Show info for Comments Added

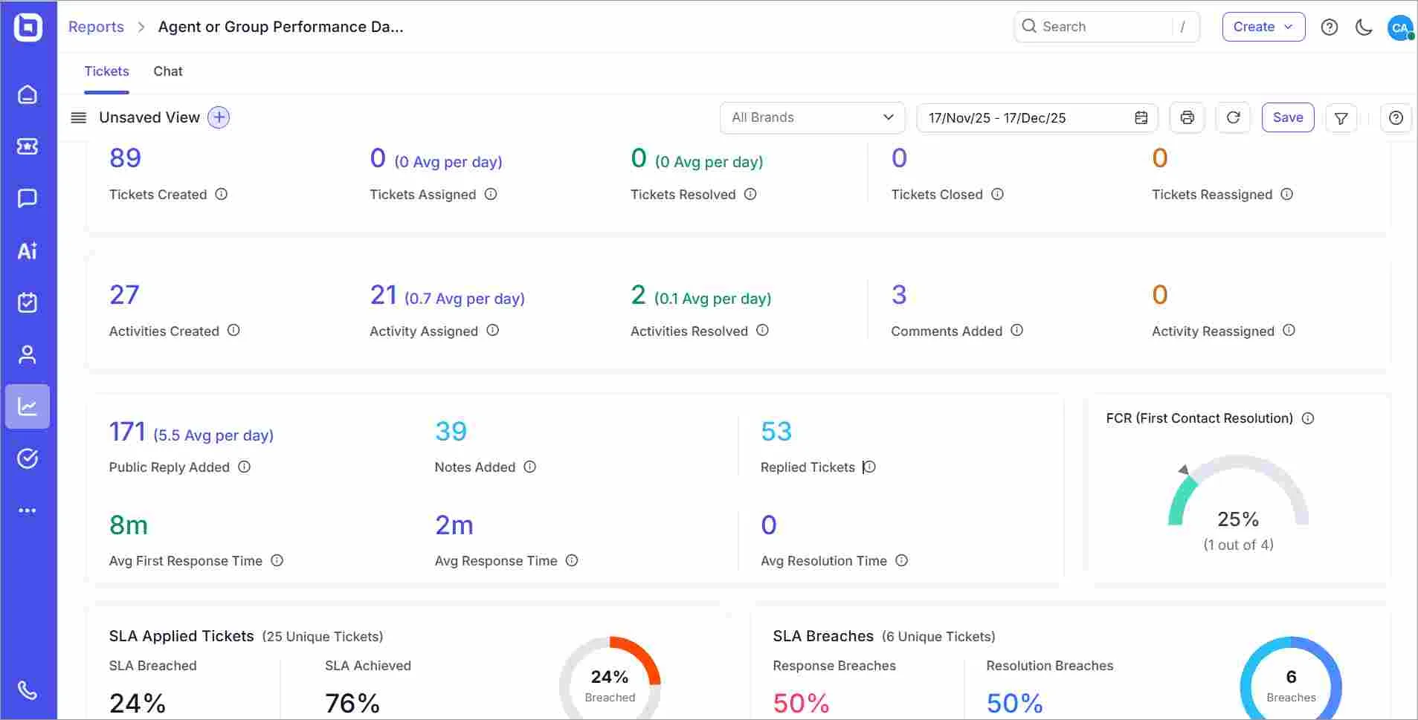point(1017,330)
